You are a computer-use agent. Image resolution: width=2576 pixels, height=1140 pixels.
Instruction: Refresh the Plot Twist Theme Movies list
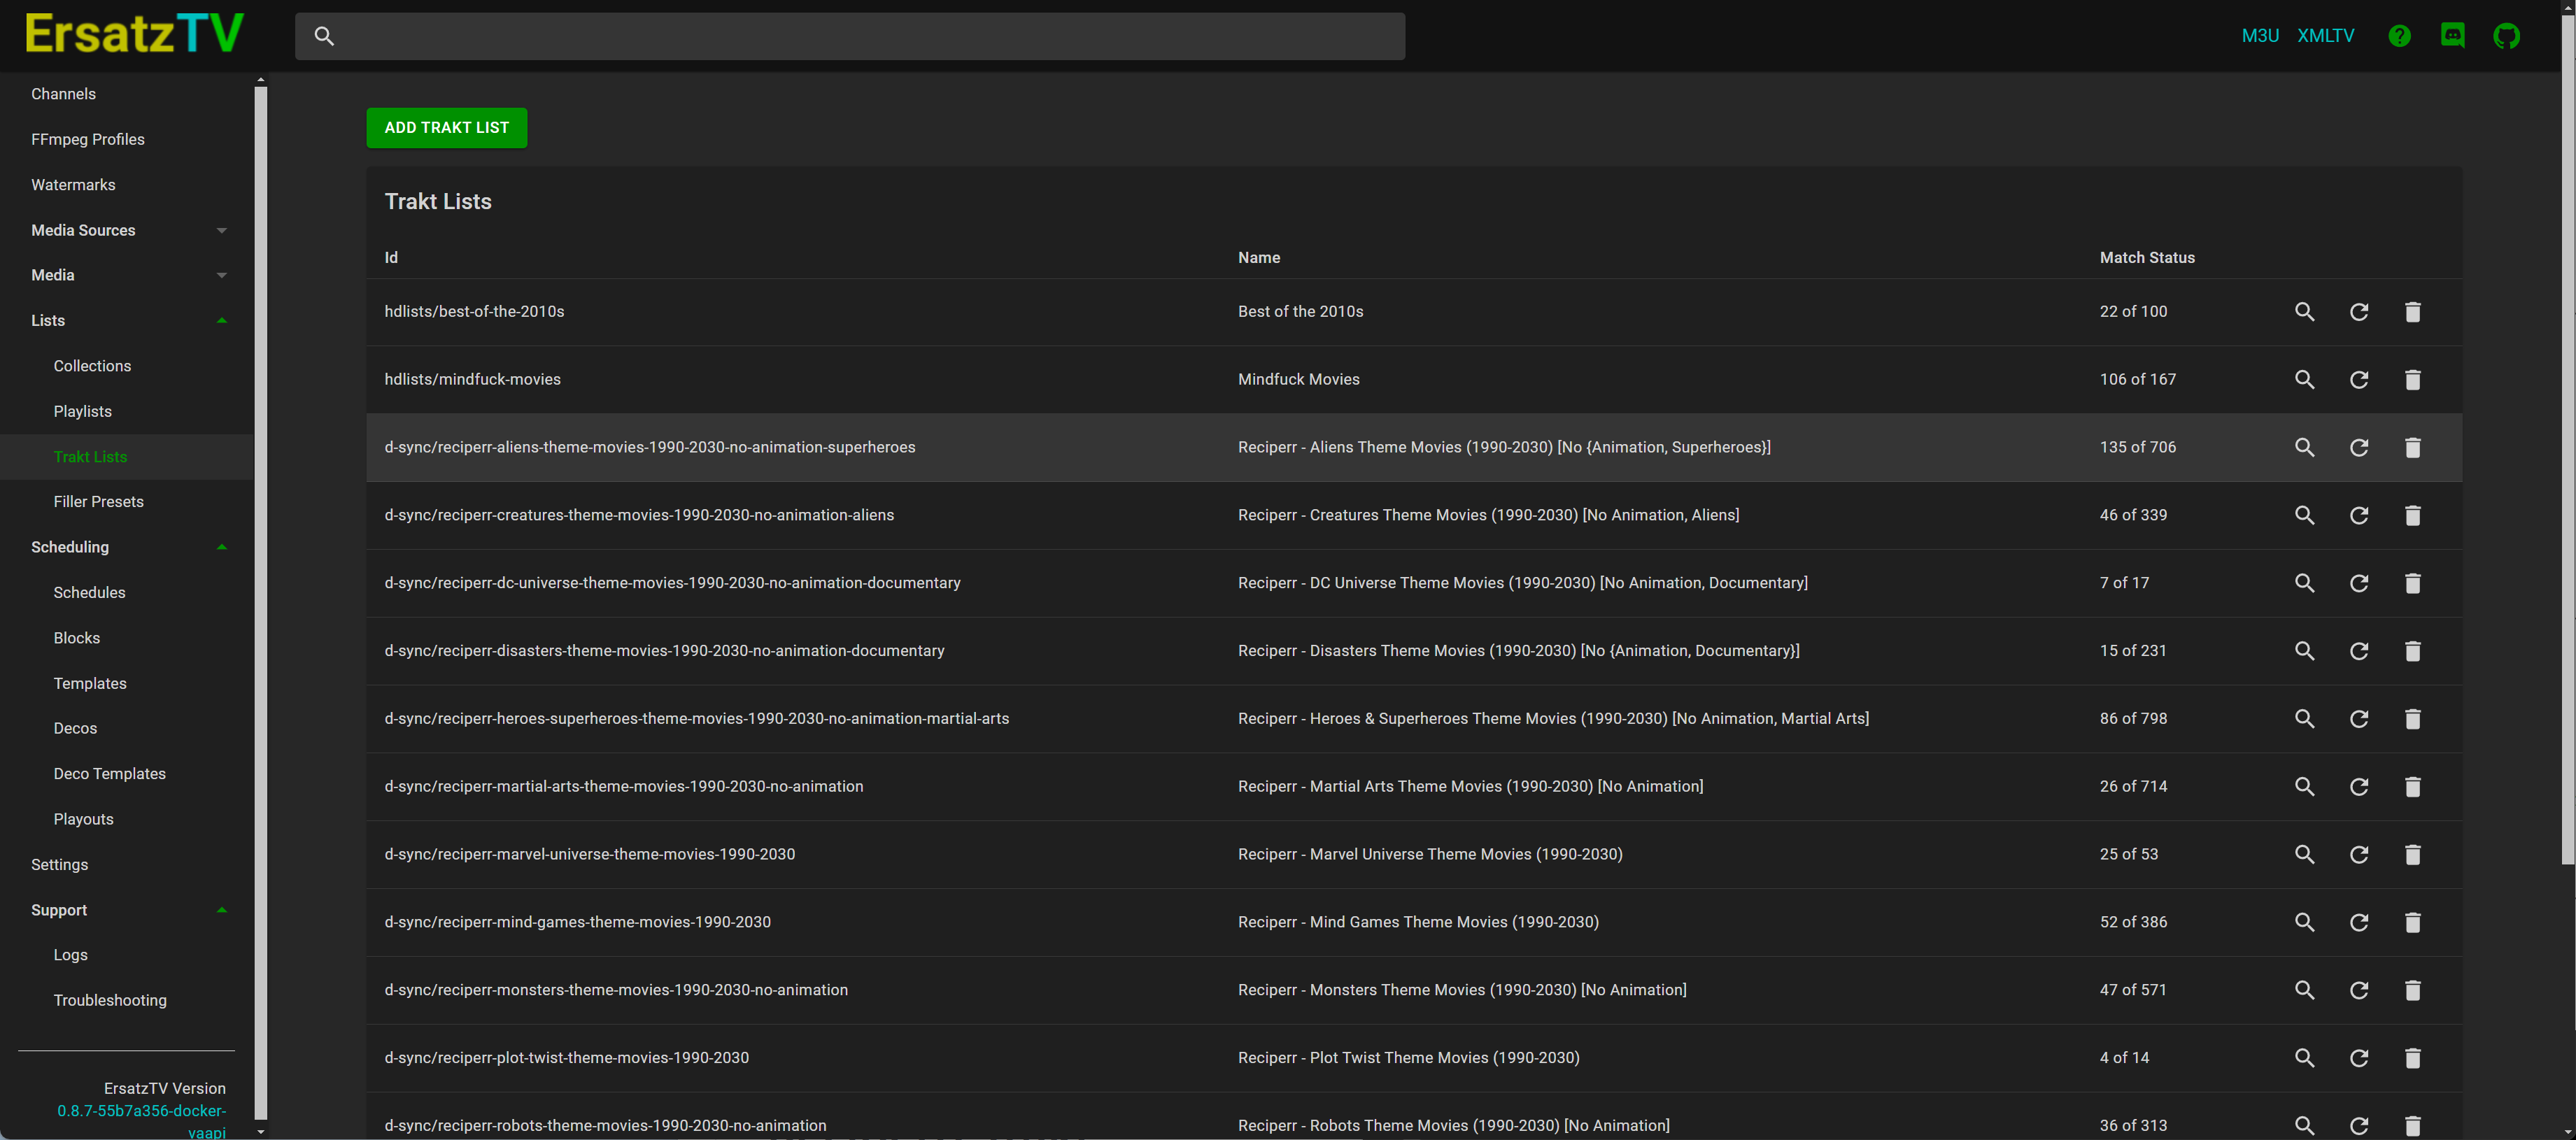tap(2358, 1058)
